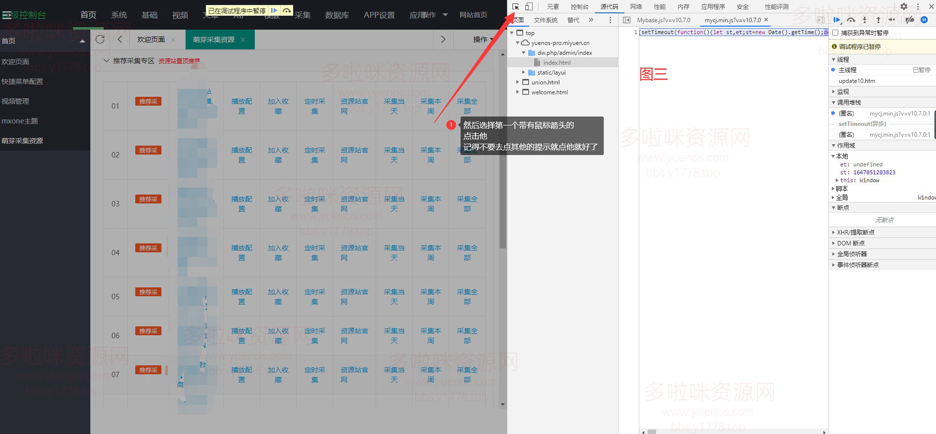Enable pause on caught exceptions checkbox
Image resolution: width=936 pixels, height=434 pixels.
tap(835, 33)
